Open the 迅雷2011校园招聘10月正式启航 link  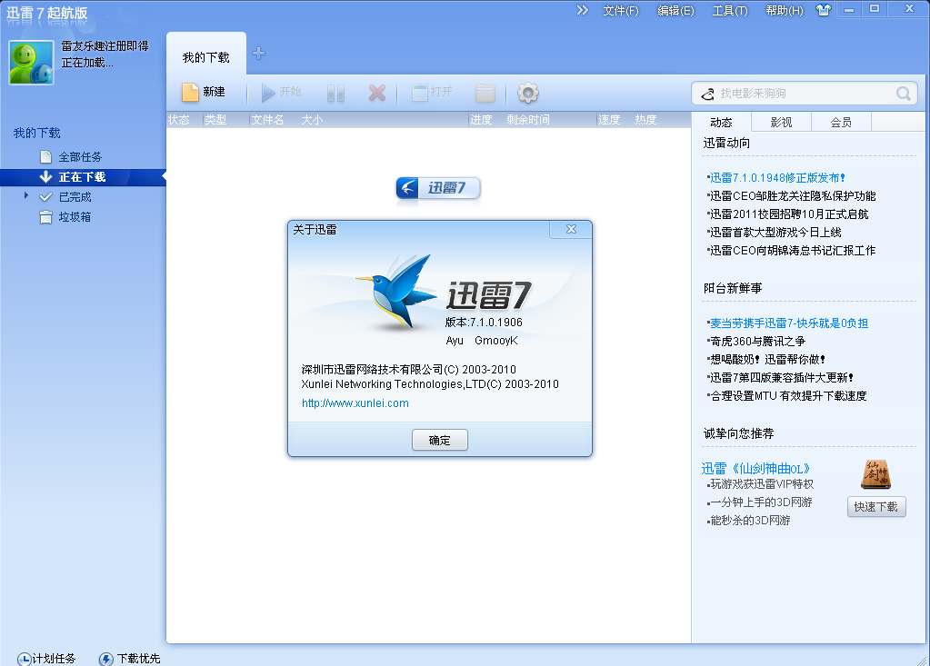(x=788, y=214)
